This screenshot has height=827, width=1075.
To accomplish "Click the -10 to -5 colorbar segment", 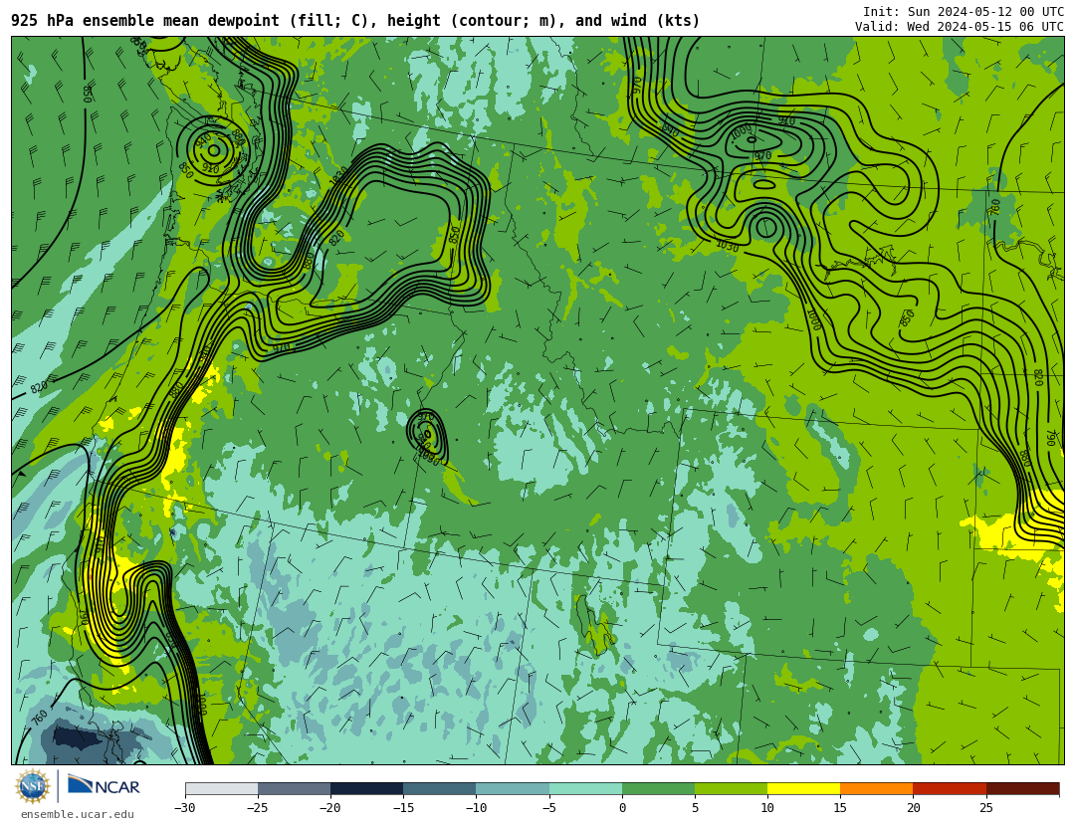I will point(513,788).
